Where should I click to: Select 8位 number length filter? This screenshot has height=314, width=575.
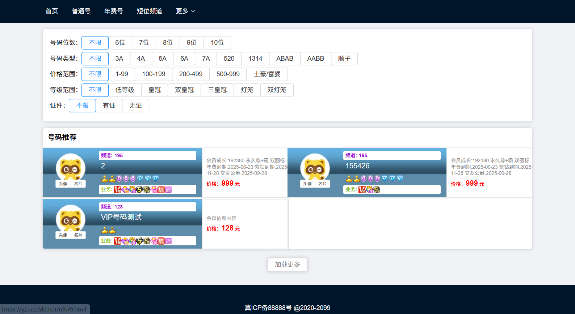168,43
